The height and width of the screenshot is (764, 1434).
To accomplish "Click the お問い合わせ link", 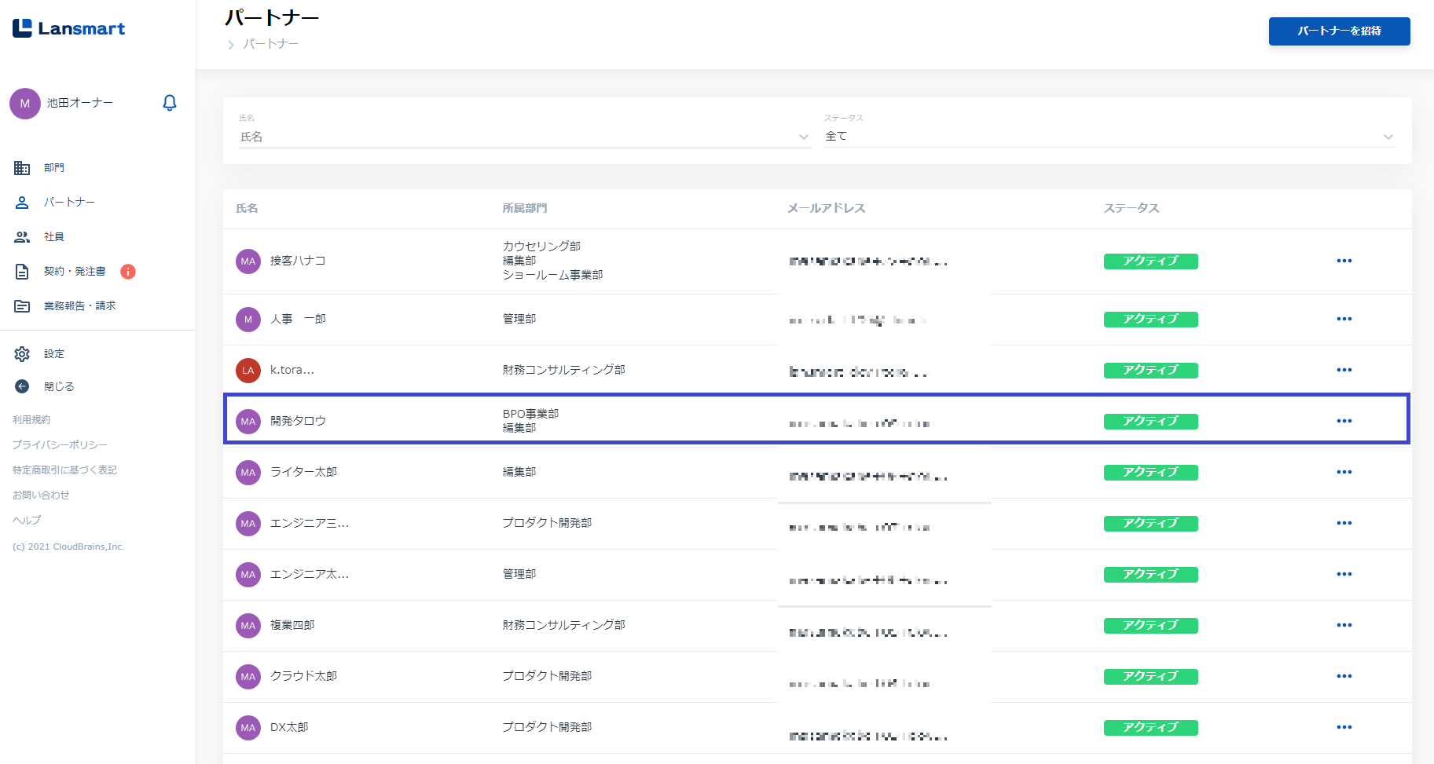I will coord(41,495).
